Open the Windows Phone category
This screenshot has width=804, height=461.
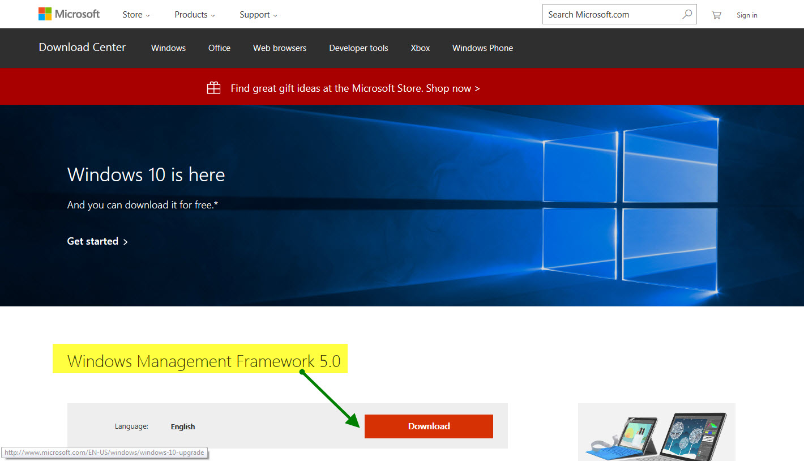pos(482,48)
